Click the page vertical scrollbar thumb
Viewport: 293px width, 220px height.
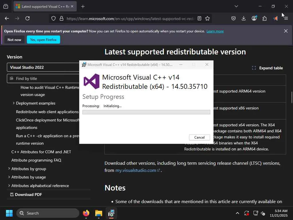pos(292,97)
